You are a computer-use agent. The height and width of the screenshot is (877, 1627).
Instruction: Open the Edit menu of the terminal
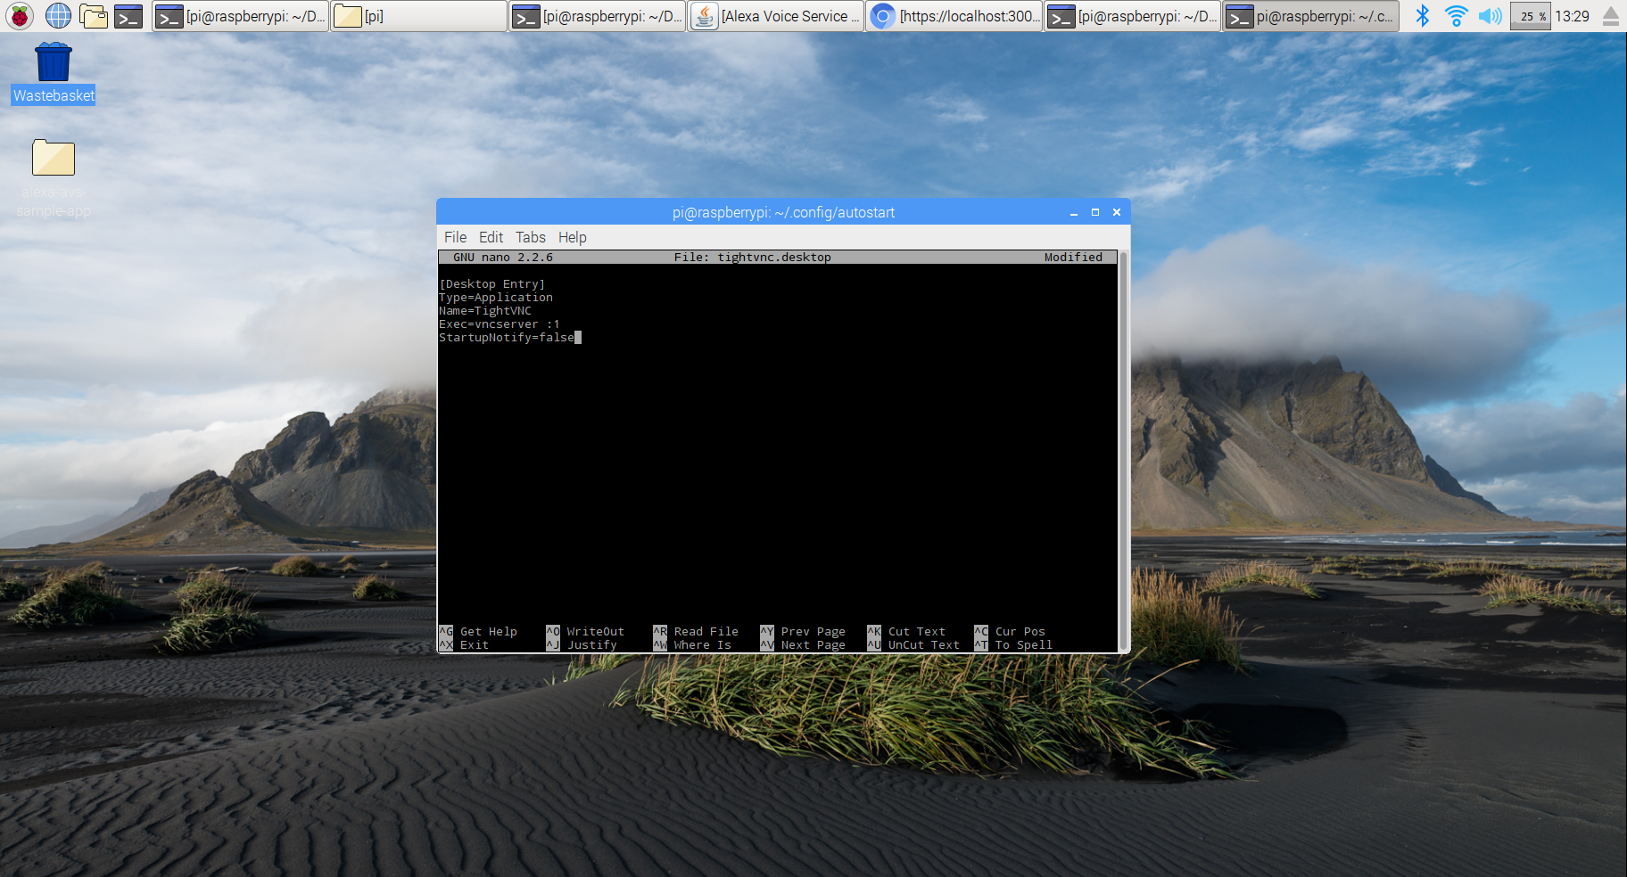pos(490,237)
